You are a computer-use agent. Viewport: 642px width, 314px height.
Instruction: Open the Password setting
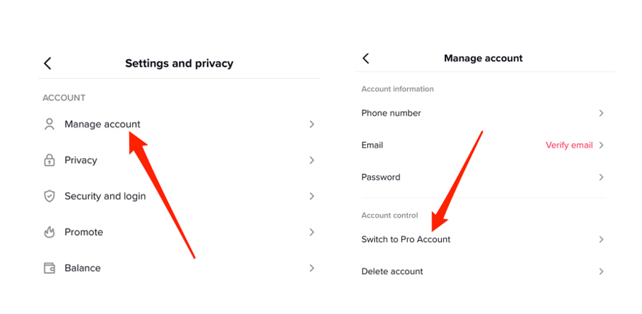pyautogui.click(x=485, y=177)
